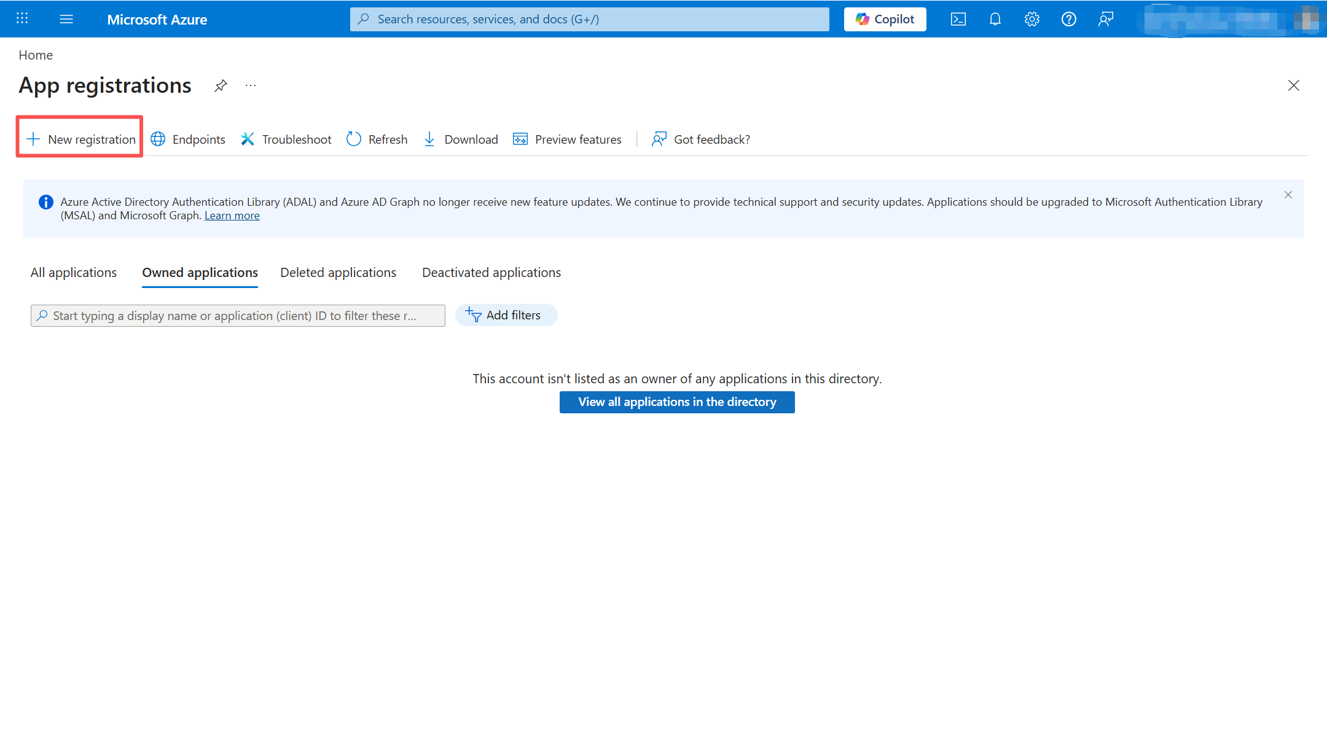Click Add filters
This screenshot has width=1327, height=729.
coord(506,315)
